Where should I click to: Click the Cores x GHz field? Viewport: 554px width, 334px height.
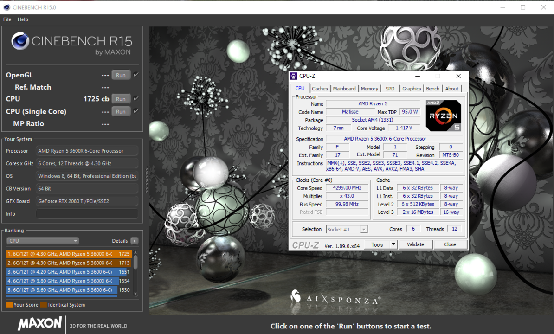point(87,163)
